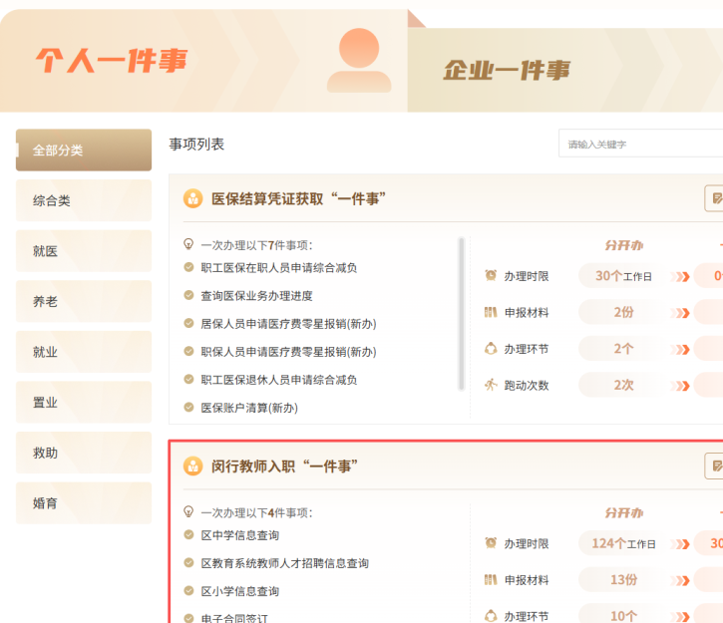Click the double arrow next to 2份
This screenshot has height=623, width=723.
pyautogui.click(x=681, y=313)
